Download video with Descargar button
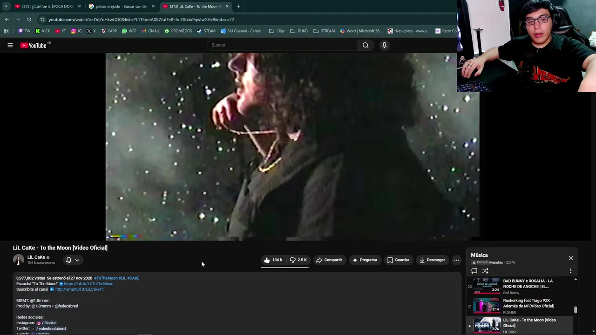Image resolution: width=596 pixels, height=335 pixels. (432, 260)
